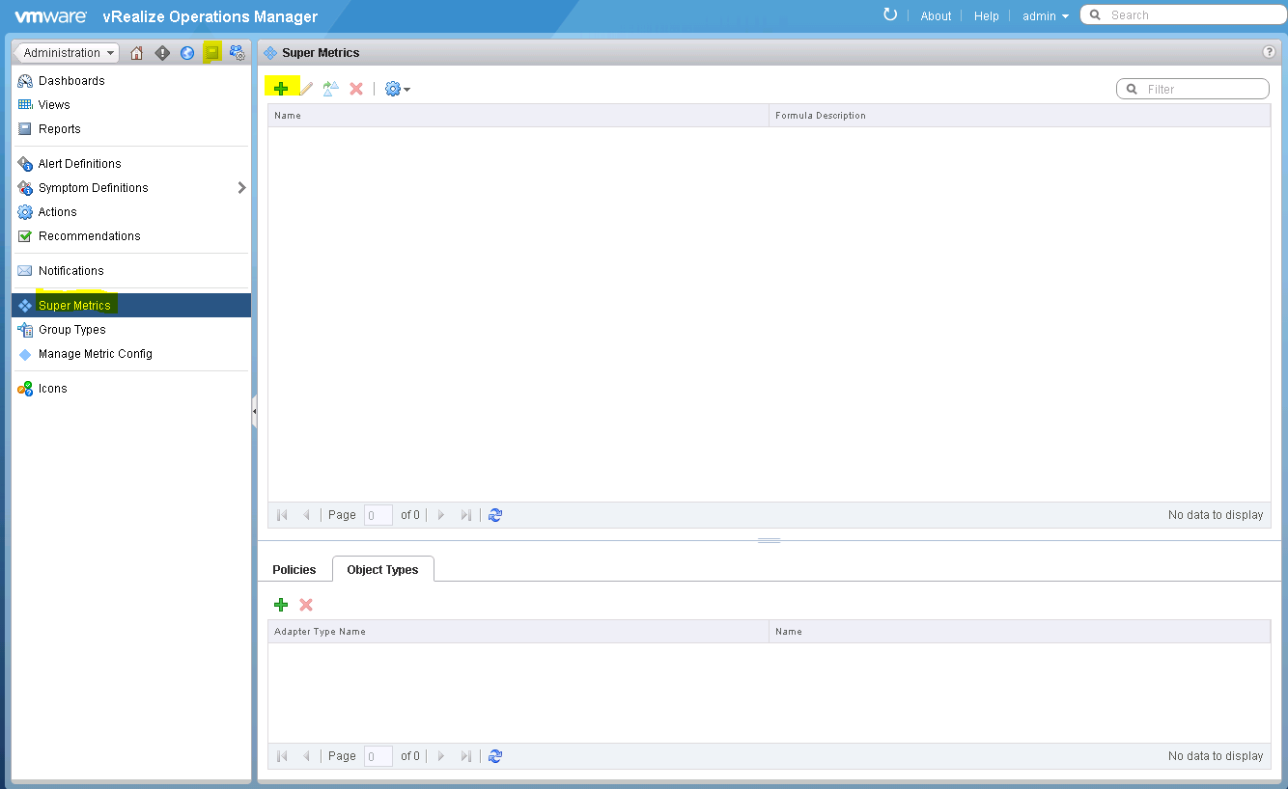Go to next page of Super Metrics list
Viewport: 1288px width, 789px height.
pyautogui.click(x=441, y=515)
